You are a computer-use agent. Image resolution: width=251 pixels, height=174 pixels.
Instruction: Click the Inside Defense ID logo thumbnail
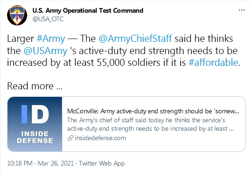point(35,124)
